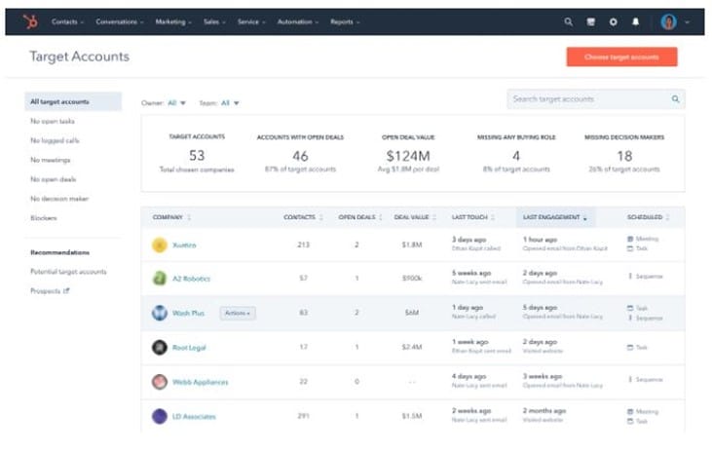Open the settings gear icon
The image size is (712, 452).
pyautogui.click(x=613, y=21)
